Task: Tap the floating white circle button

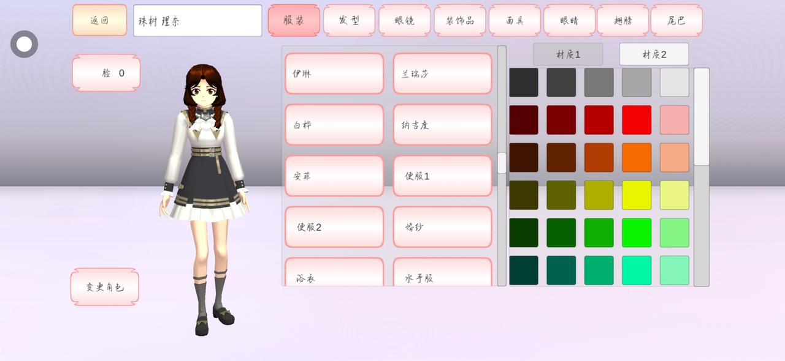Action: point(25,44)
